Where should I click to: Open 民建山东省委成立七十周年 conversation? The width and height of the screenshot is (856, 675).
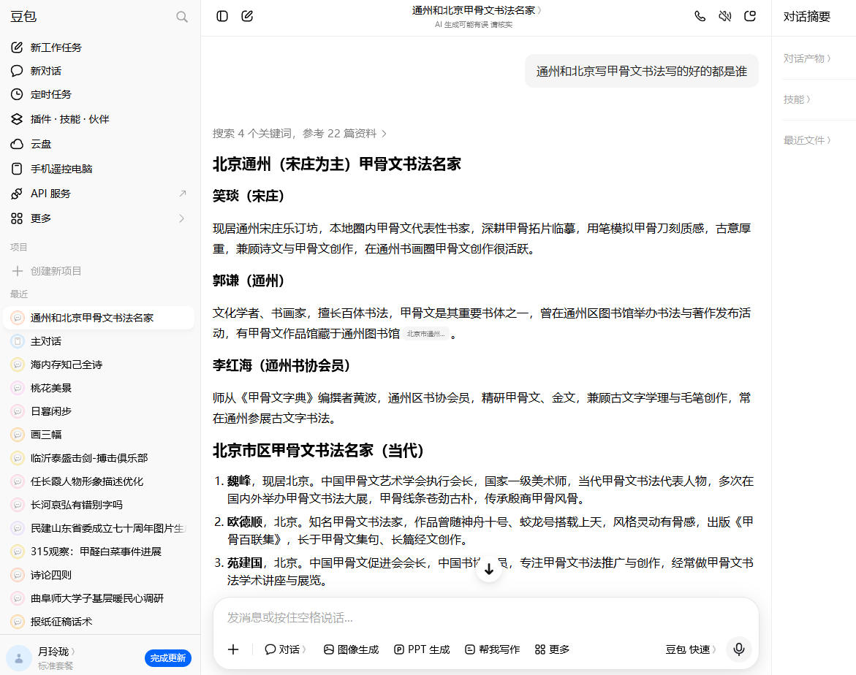[x=98, y=528]
